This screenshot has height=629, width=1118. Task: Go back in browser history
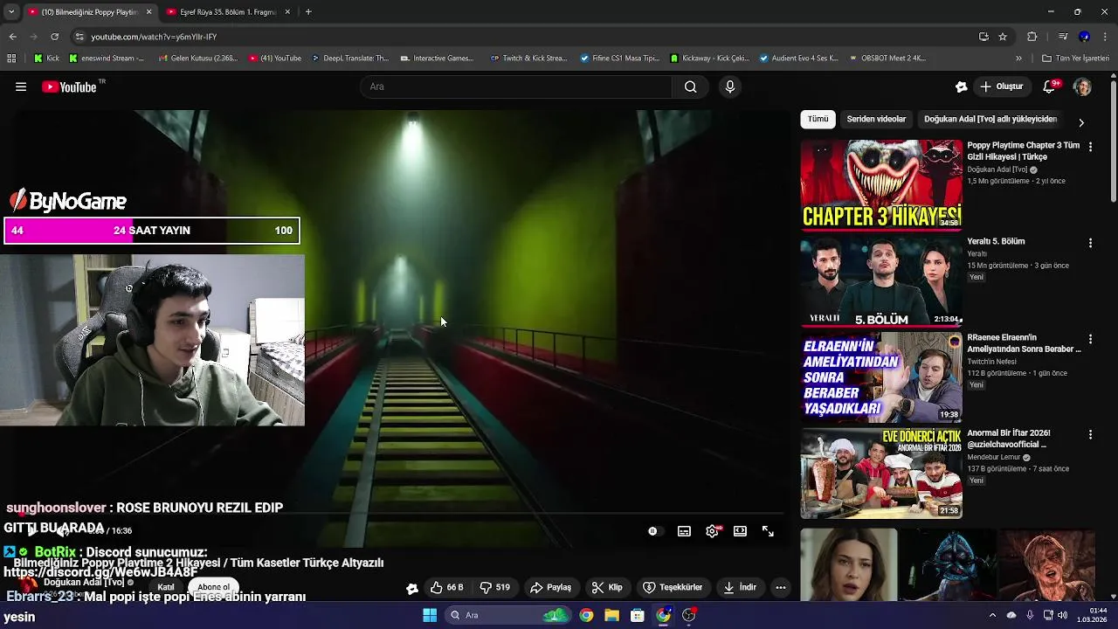coord(12,37)
